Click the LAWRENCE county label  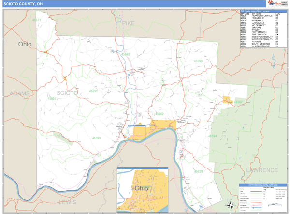tap(261, 170)
